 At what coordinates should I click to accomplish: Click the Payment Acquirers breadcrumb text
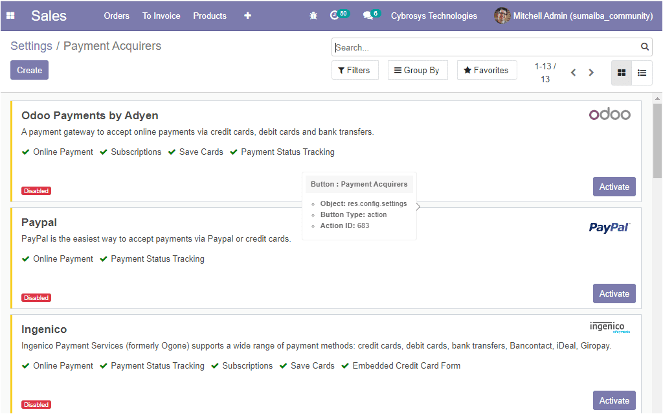pyautogui.click(x=113, y=46)
